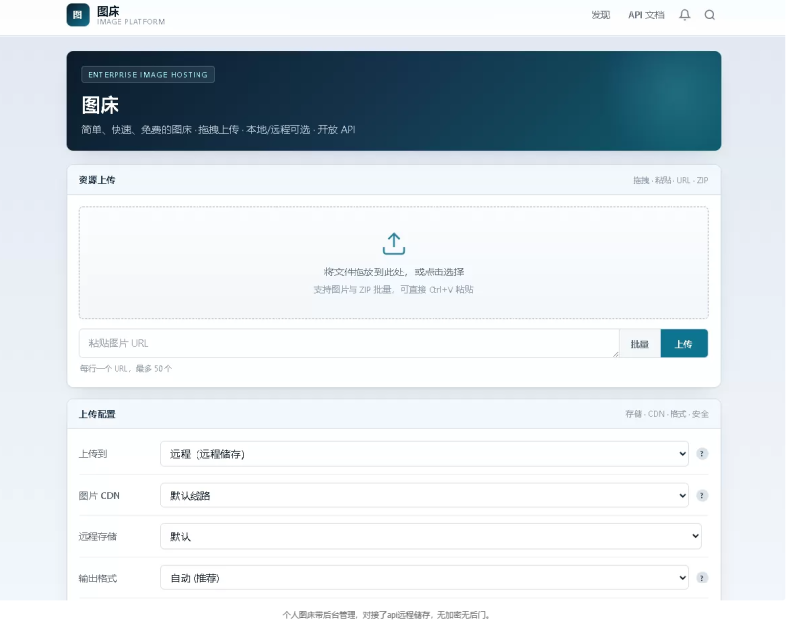Click the ENTERPRISE IMAGE HOSTING badge

148,74
